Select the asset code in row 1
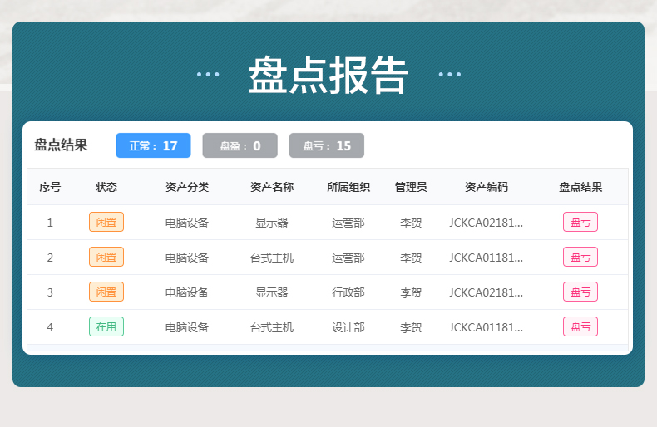 pyautogui.click(x=486, y=223)
